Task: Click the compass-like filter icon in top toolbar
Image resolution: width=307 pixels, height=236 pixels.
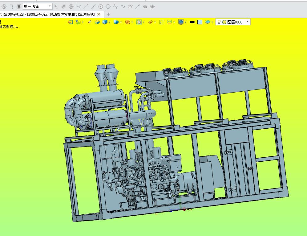Action: [4, 6]
